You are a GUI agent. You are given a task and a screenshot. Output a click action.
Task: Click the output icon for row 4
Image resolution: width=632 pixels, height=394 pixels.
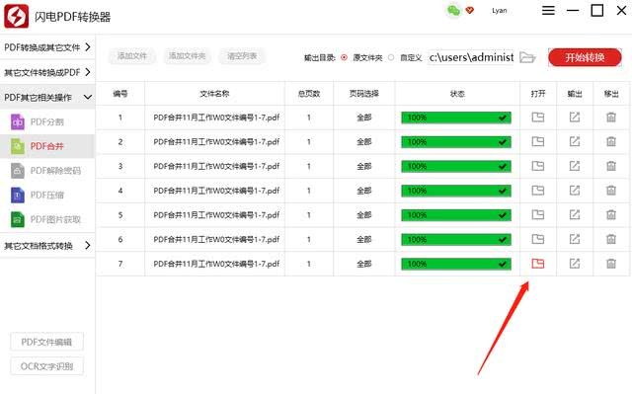[575, 191]
